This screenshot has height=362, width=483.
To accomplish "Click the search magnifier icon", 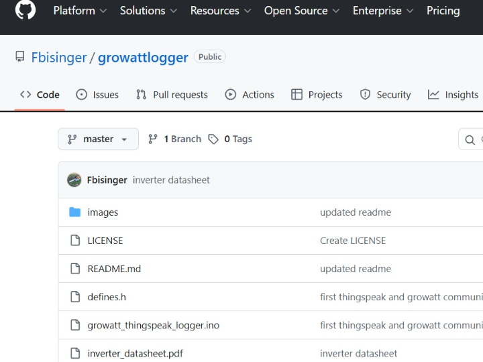I will tap(470, 139).
